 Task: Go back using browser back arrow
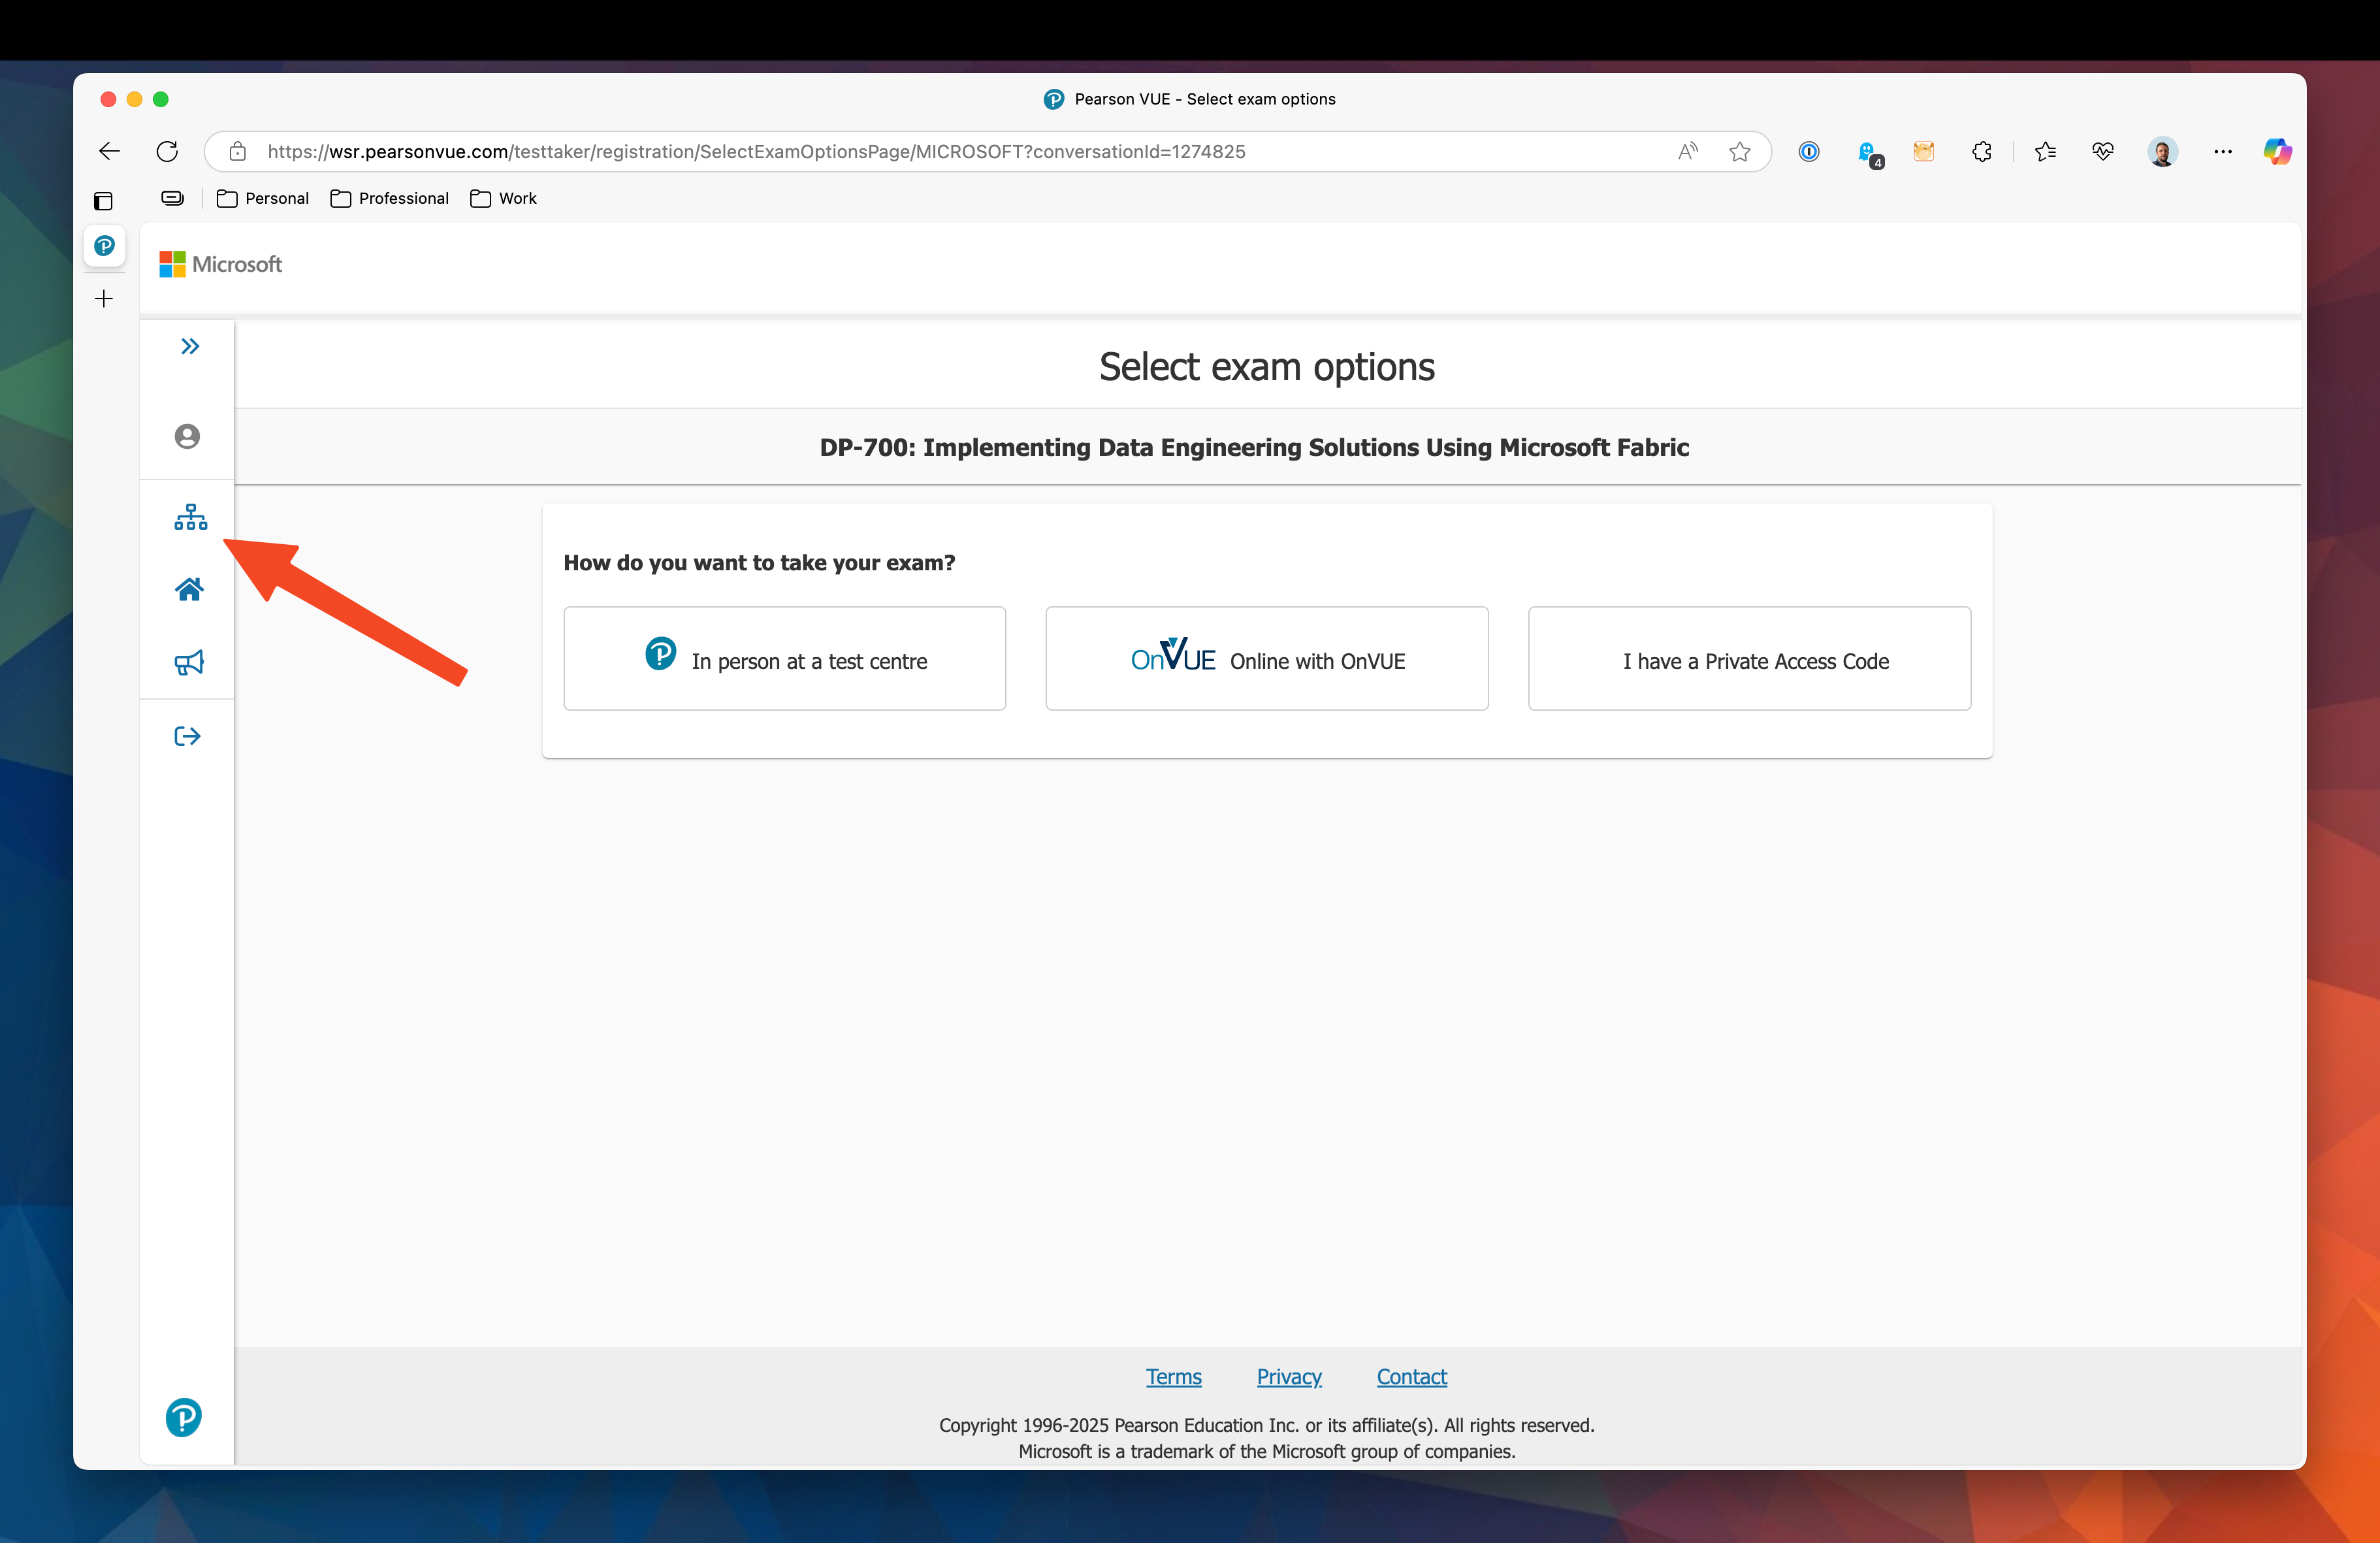point(110,151)
